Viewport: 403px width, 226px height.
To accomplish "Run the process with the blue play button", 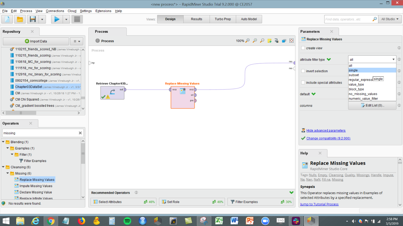I will (x=57, y=19).
